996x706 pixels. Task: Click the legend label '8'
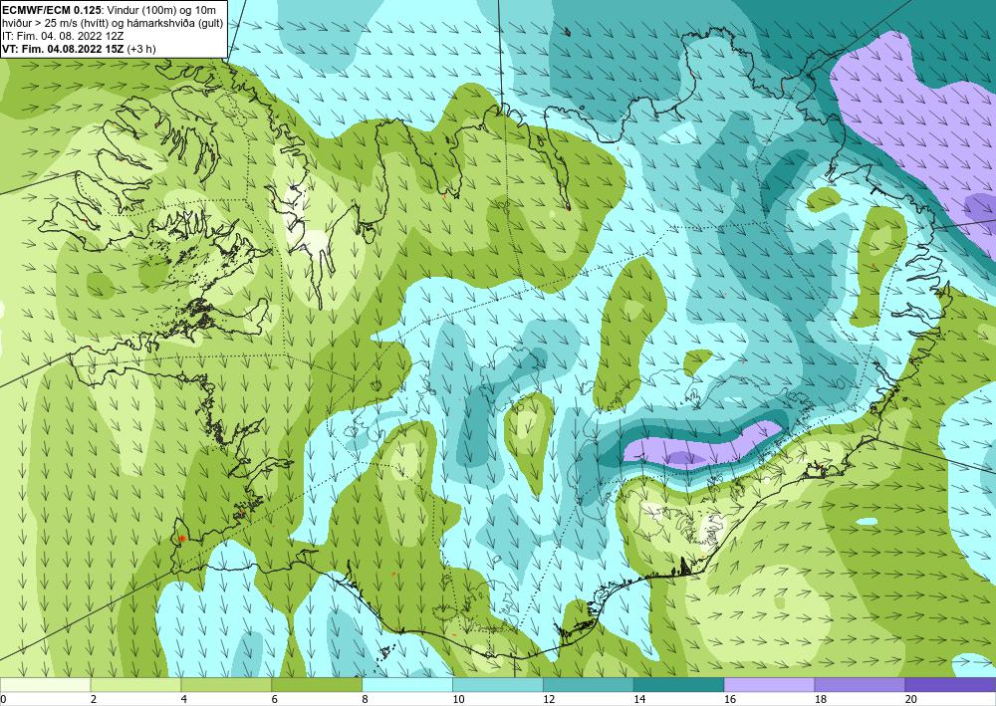click(365, 699)
